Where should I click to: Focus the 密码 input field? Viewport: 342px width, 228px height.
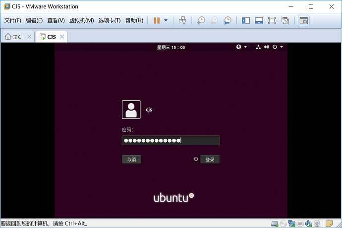(x=171, y=140)
